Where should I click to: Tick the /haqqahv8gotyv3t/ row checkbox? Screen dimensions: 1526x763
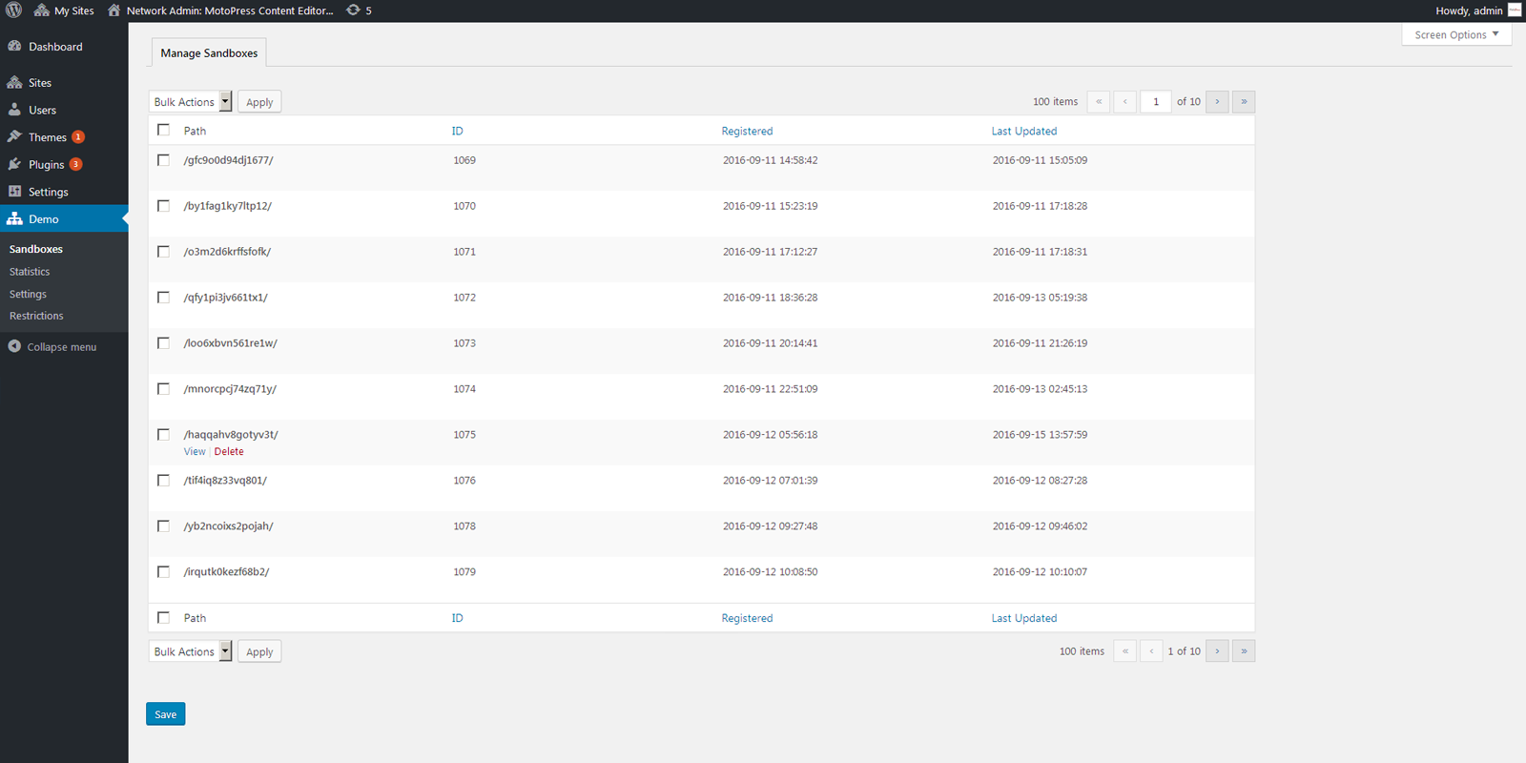[x=163, y=435]
